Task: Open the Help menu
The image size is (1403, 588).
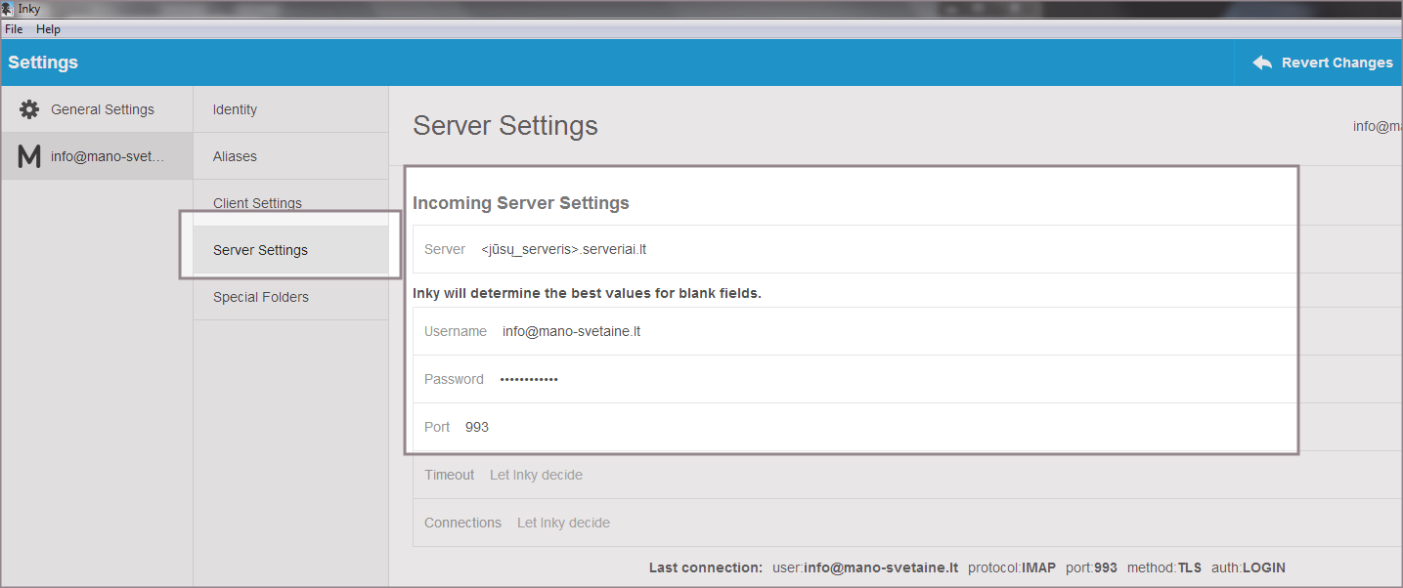Action: (x=48, y=29)
